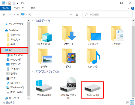135x105 pixels.
Task: Click navigation pane scrollbar down arrow
Action: pyautogui.click(x=29, y=99)
